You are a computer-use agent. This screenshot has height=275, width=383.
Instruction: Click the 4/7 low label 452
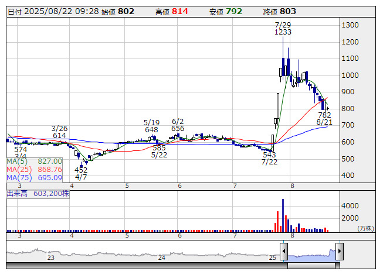tap(81, 169)
